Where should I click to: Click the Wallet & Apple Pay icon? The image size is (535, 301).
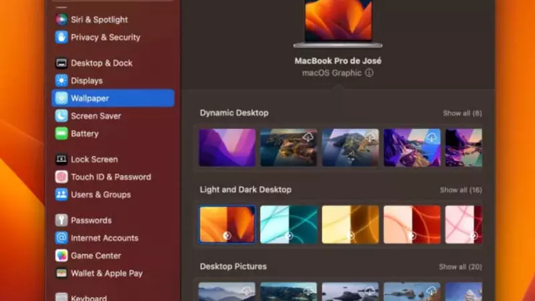[62, 274]
